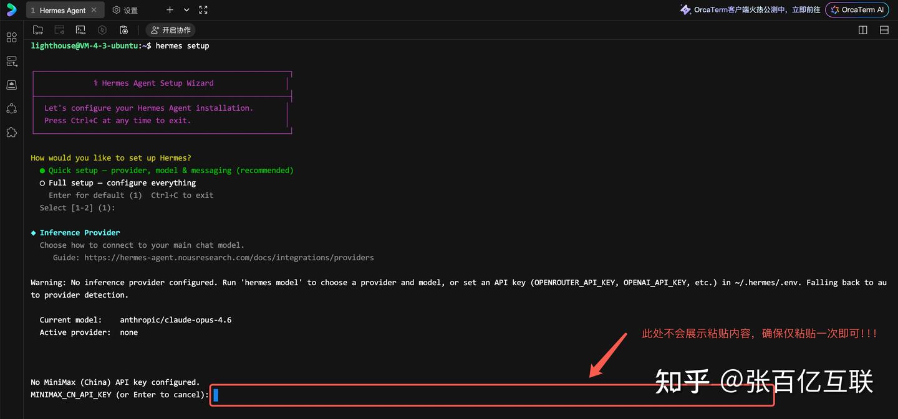This screenshot has height=419, width=898.
Task: Split terminal horizontally into stacked panes
Action: (884, 30)
